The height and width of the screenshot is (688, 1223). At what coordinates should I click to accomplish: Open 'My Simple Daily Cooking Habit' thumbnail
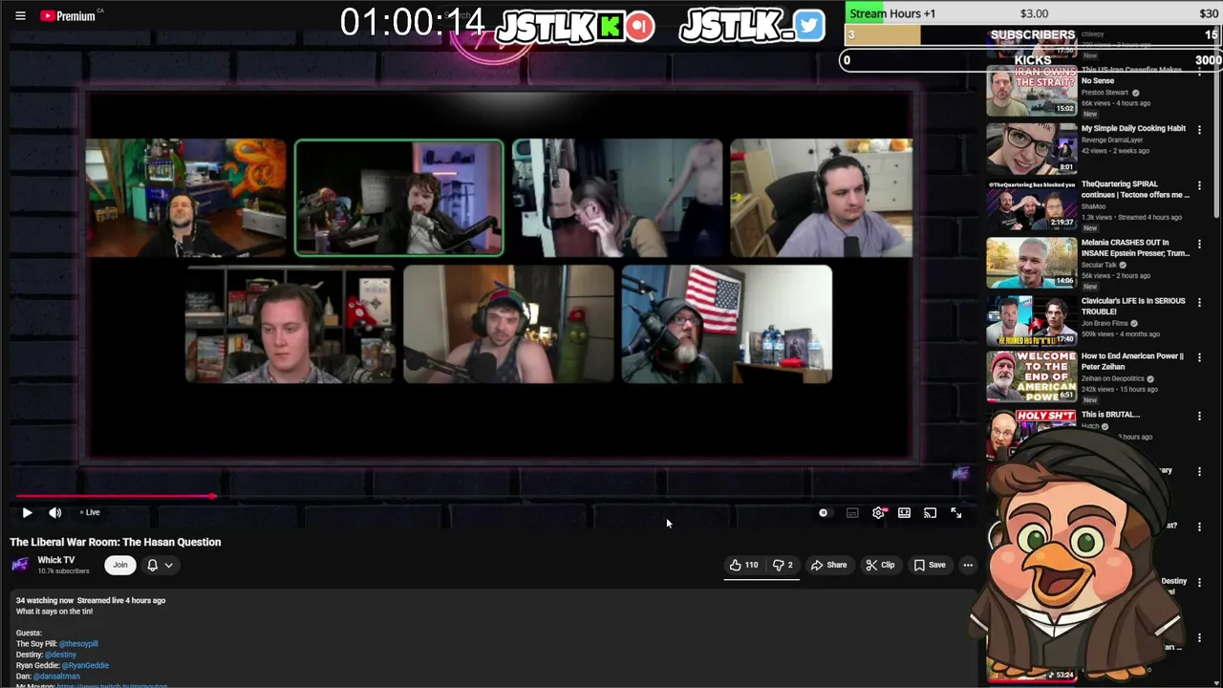[1031, 148]
